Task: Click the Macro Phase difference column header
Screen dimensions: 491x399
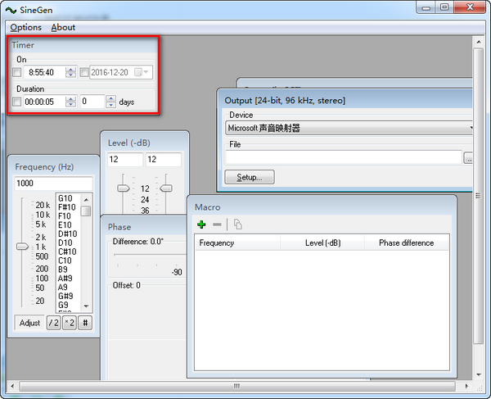Action: pyautogui.click(x=407, y=243)
